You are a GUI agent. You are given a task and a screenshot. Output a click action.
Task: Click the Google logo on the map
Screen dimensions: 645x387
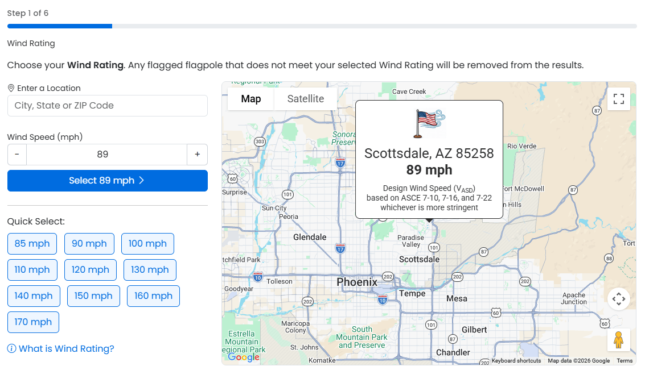point(244,357)
